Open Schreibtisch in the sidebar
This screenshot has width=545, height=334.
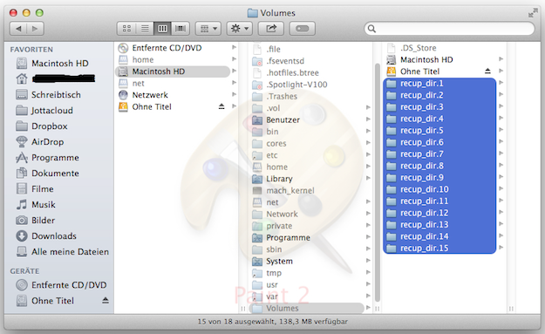click(x=48, y=94)
